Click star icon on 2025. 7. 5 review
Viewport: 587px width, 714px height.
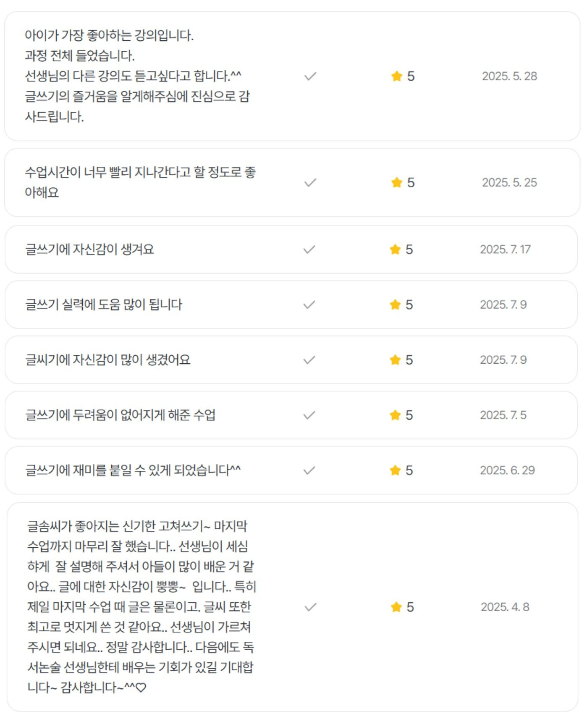pos(395,415)
